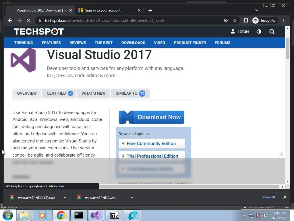Open the FEATURES menu

tap(51, 43)
